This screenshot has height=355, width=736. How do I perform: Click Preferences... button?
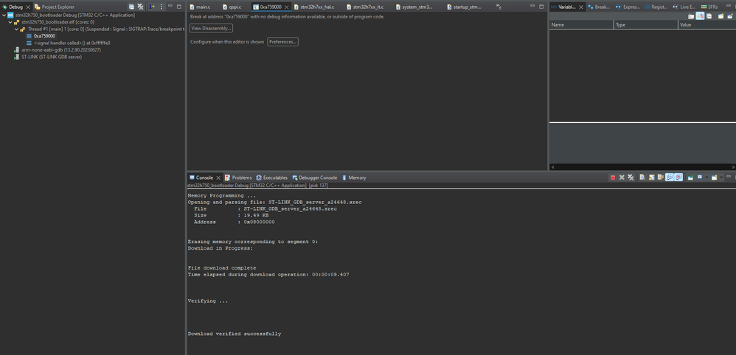(x=283, y=42)
